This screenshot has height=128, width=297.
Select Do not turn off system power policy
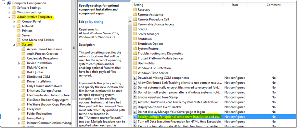180,92
